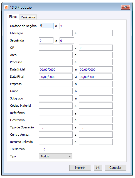Select the first Código Material field

click(x=56, y=106)
